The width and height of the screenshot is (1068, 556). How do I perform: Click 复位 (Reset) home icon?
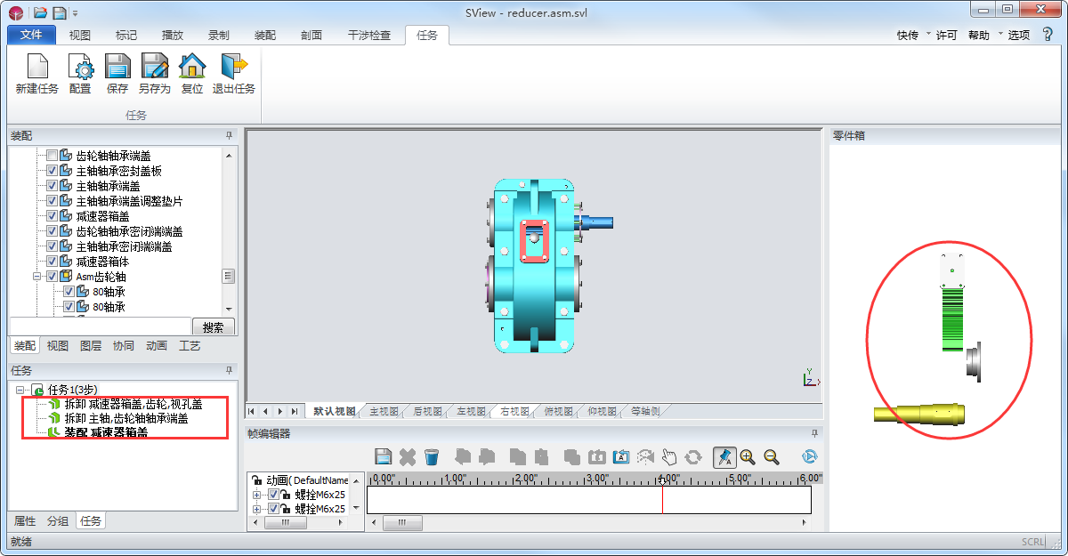pyautogui.click(x=192, y=68)
